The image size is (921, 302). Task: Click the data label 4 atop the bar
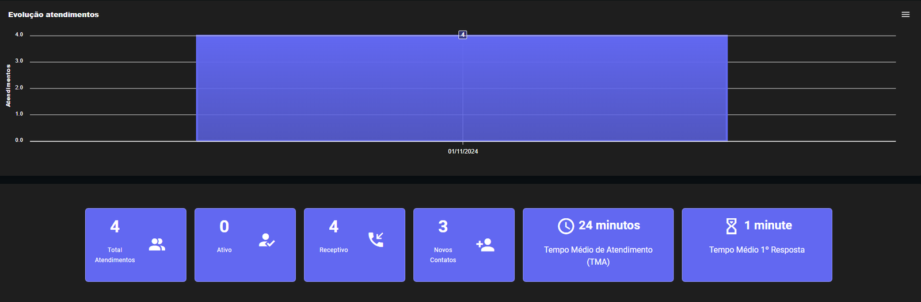[x=462, y=35]
